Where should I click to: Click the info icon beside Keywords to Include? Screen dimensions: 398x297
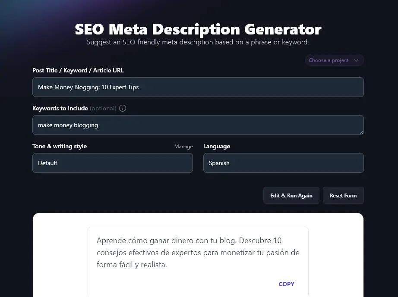coord(123,108)
